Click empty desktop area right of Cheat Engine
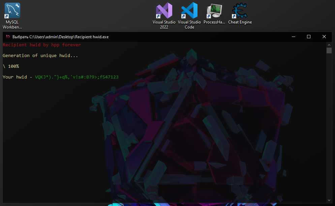The image size is (335, 206). (x=290, y=15)
